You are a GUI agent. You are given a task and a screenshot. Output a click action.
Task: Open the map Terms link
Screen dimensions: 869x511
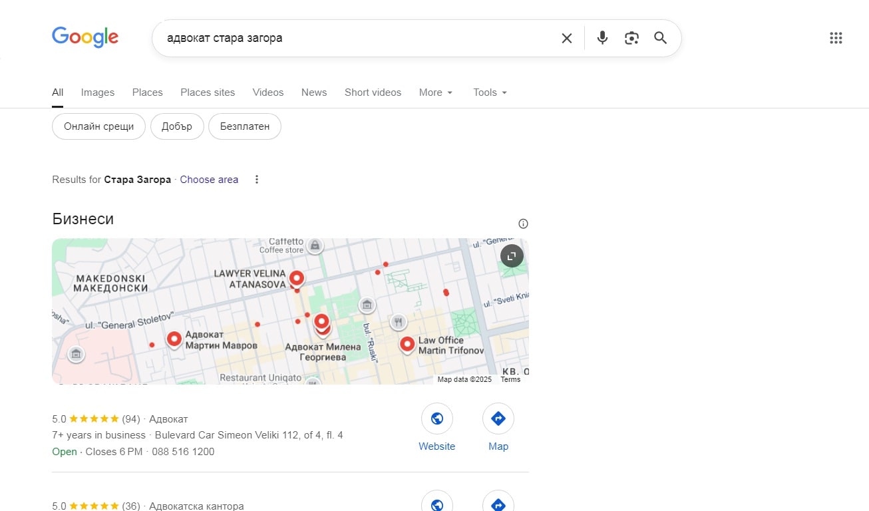[x=510, y=379]
